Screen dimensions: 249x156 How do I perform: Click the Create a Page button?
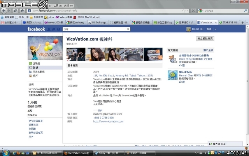205,39
